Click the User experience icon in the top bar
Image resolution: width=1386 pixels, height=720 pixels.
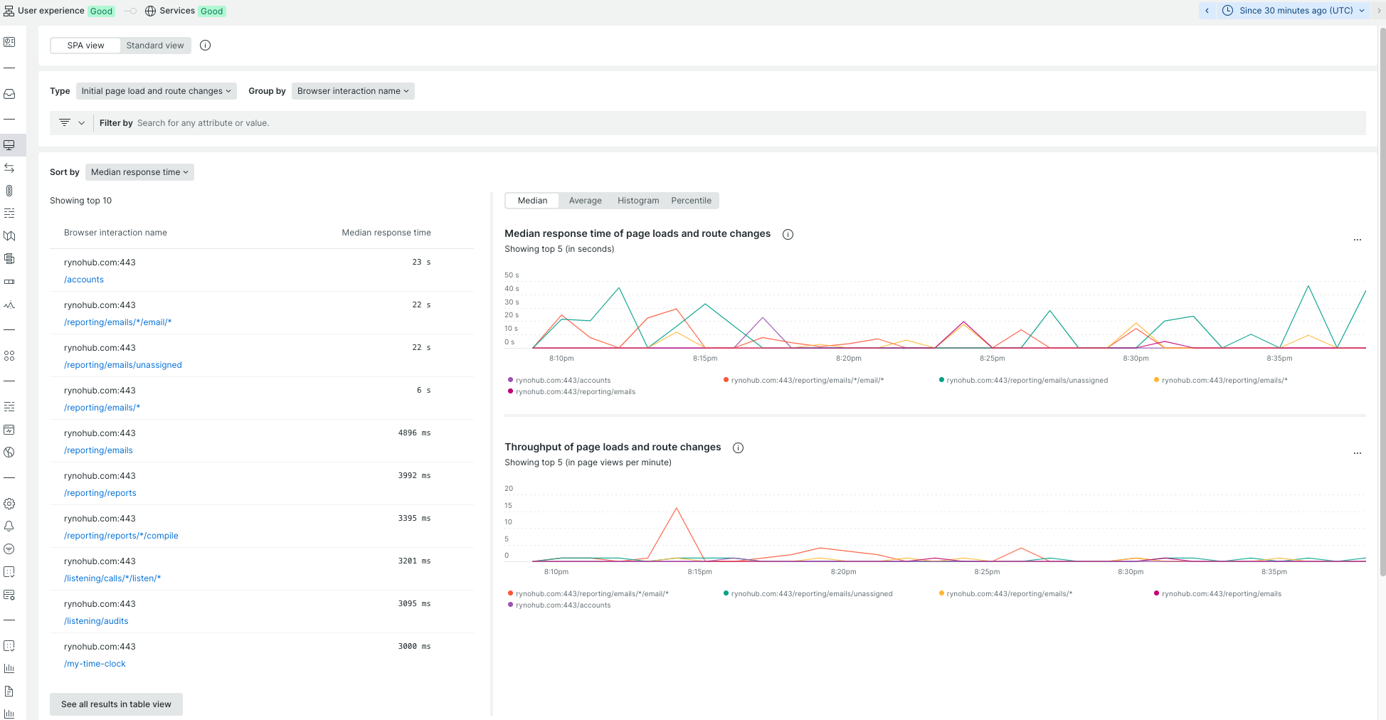click(x=9, y=11)
